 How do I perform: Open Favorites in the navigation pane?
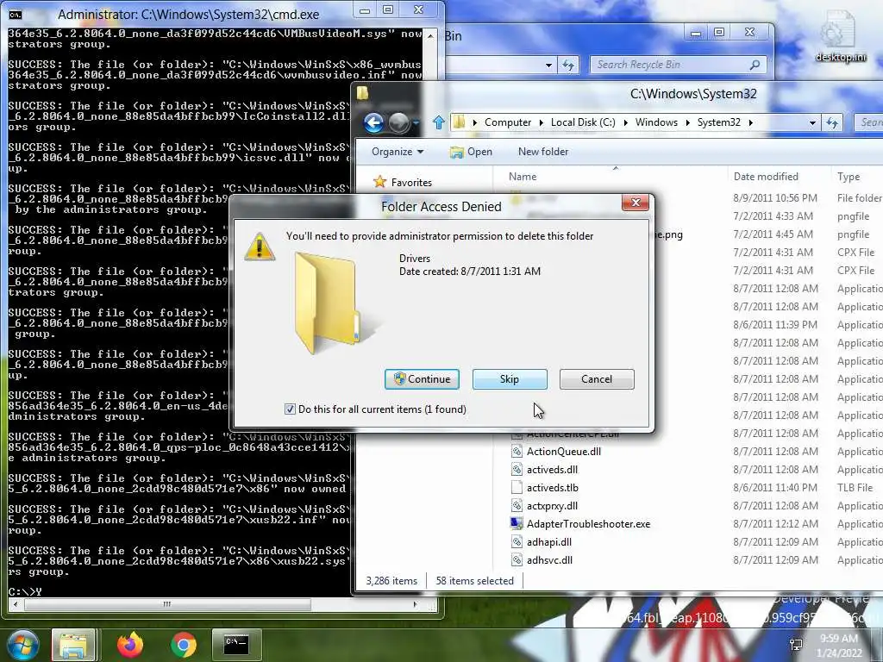(x=411, y=183)
